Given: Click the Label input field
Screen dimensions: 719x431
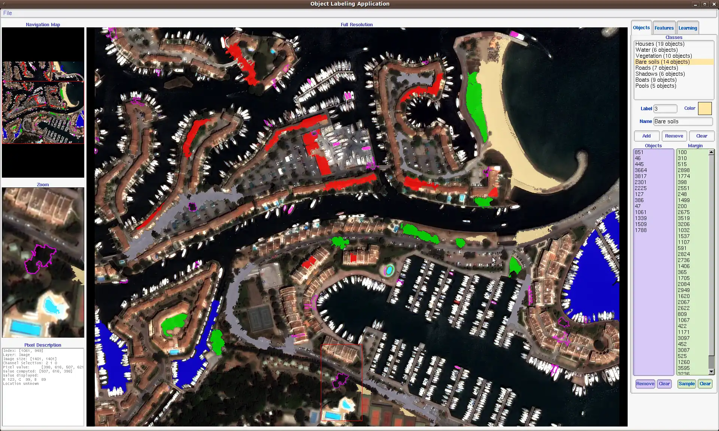Looking at the screenshot, I should 665,108.
